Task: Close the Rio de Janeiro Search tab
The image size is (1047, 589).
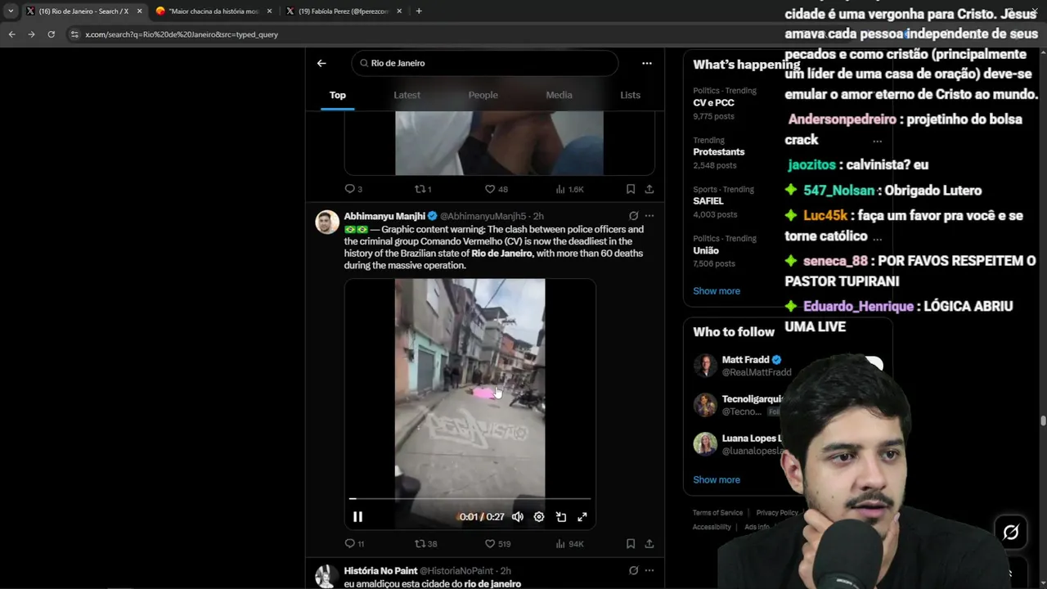Action: pos(139,11)
